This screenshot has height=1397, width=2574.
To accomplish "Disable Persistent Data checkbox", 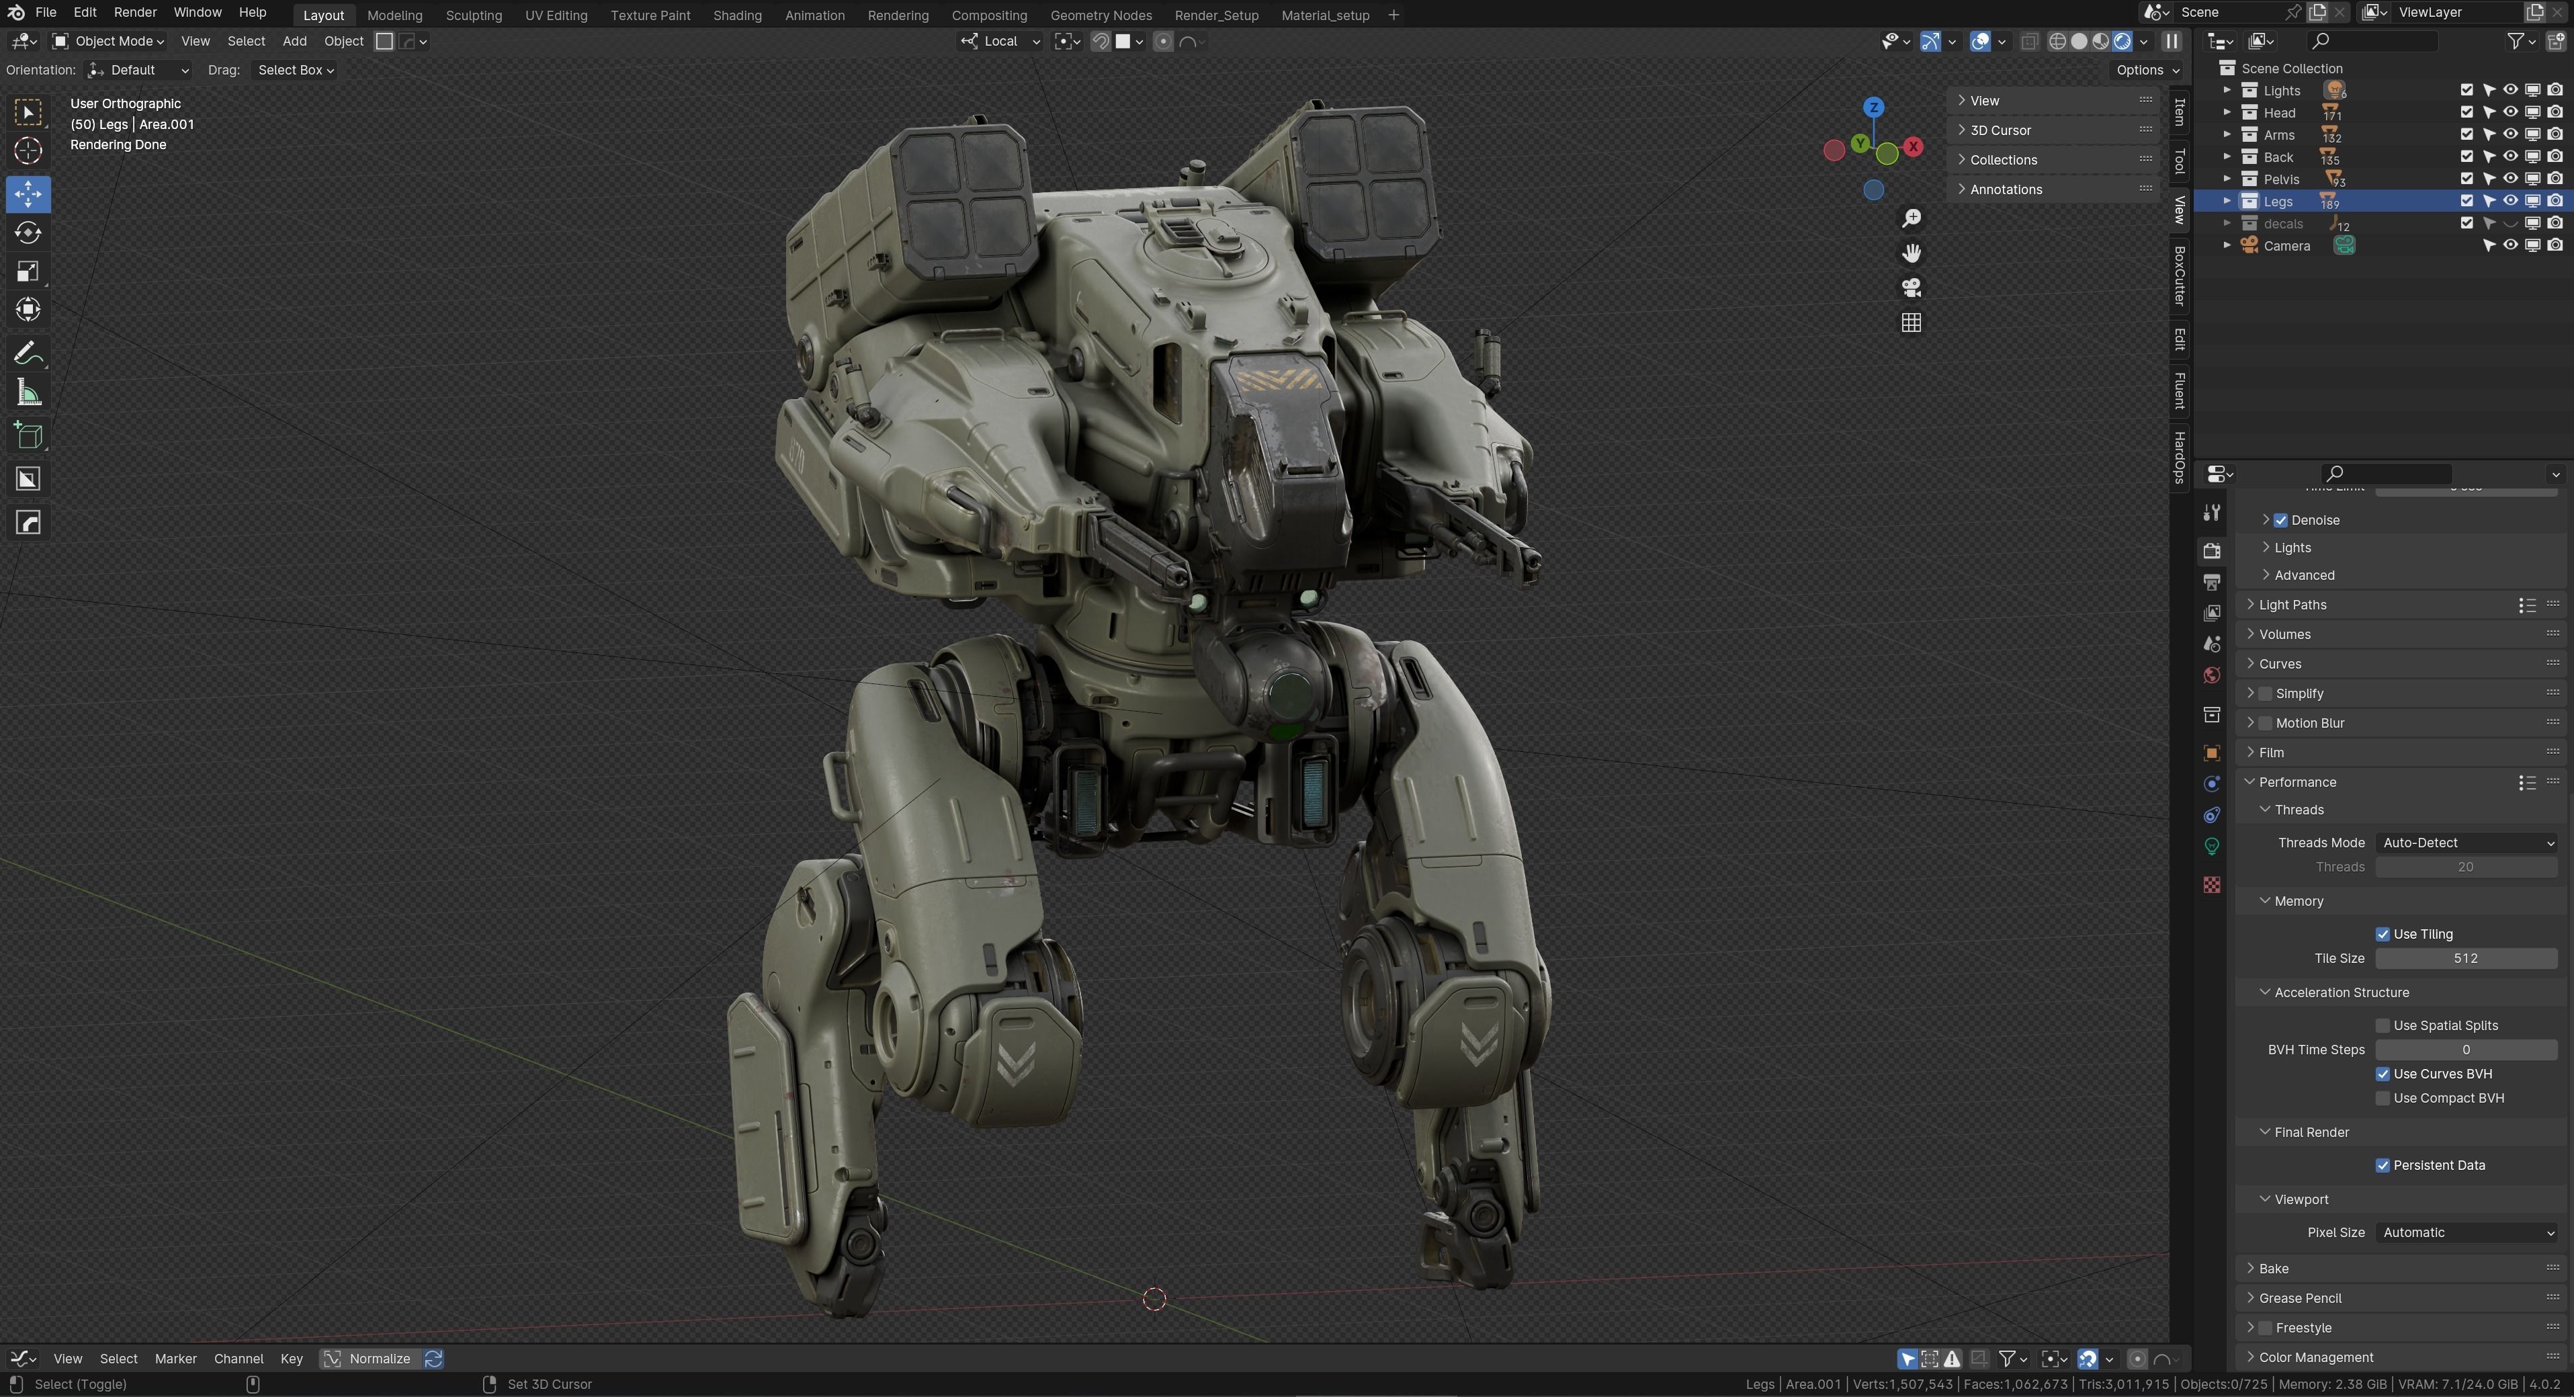I will click(2382, 1165).
